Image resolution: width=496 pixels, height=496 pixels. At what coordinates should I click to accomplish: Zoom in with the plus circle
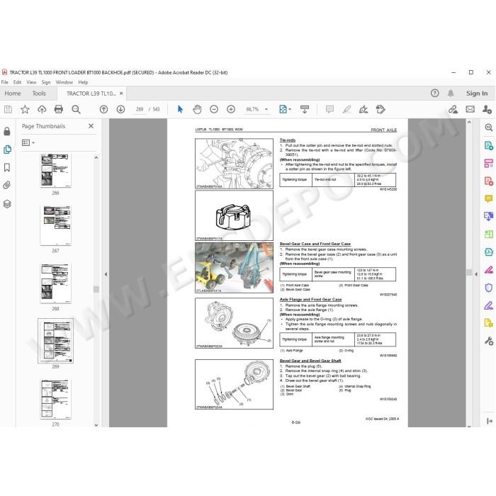(231, 109)
